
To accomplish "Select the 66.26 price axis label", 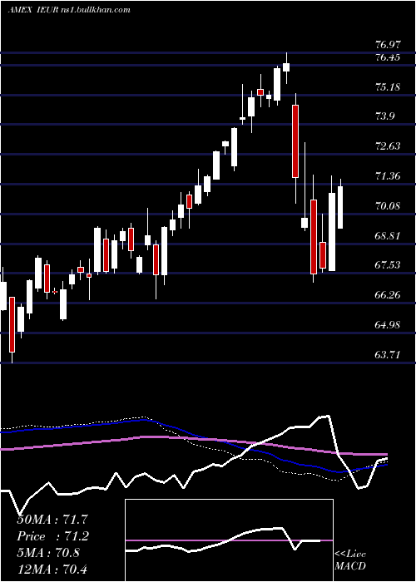I will point(389,295).
